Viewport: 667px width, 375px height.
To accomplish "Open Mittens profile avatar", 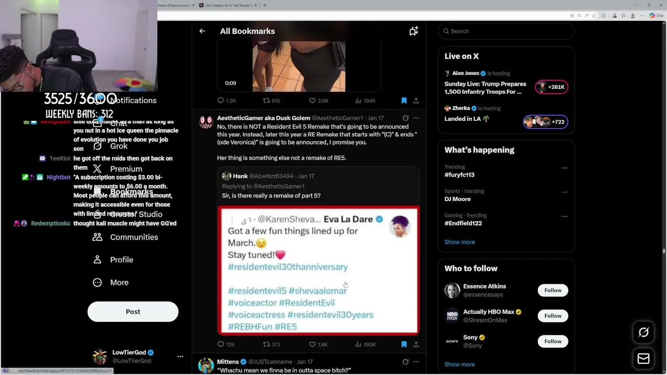I will pos(206,365).
